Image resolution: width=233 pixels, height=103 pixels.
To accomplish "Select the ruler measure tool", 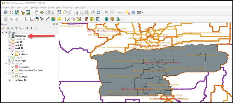I will tap(48, 19).
